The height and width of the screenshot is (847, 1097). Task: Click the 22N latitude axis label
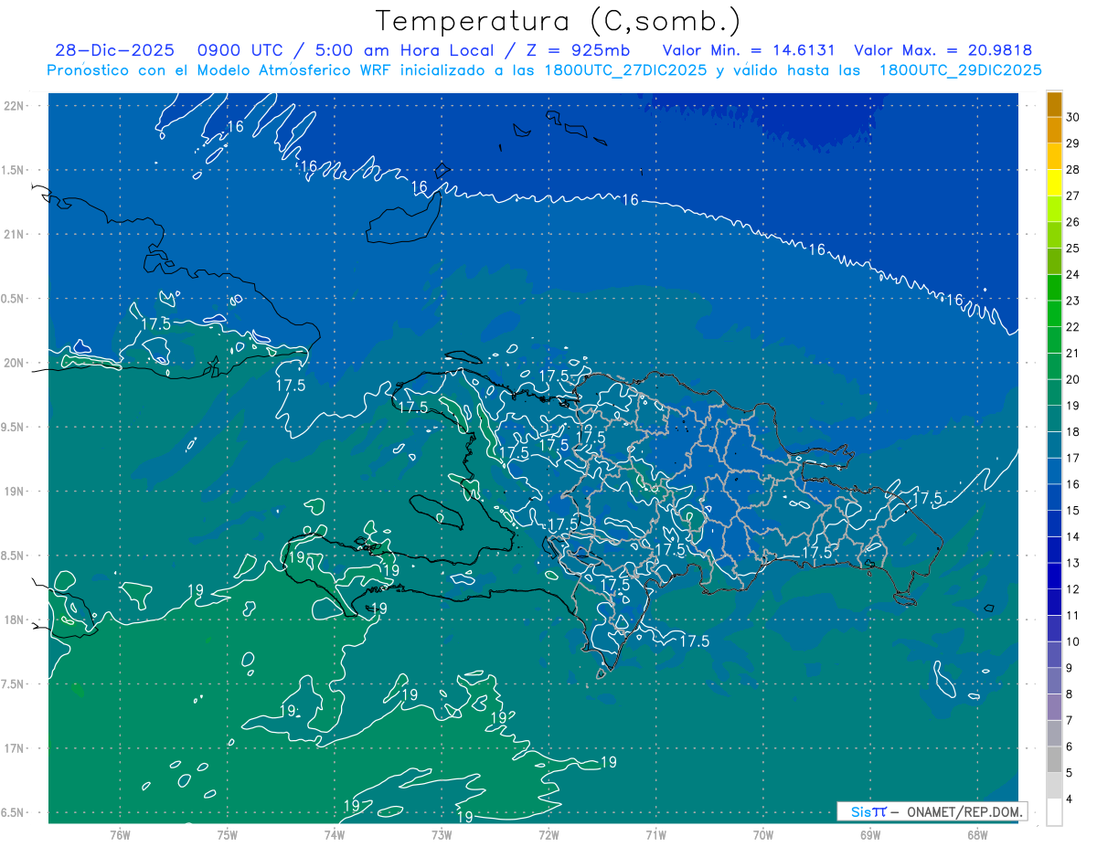coord(16,106)
